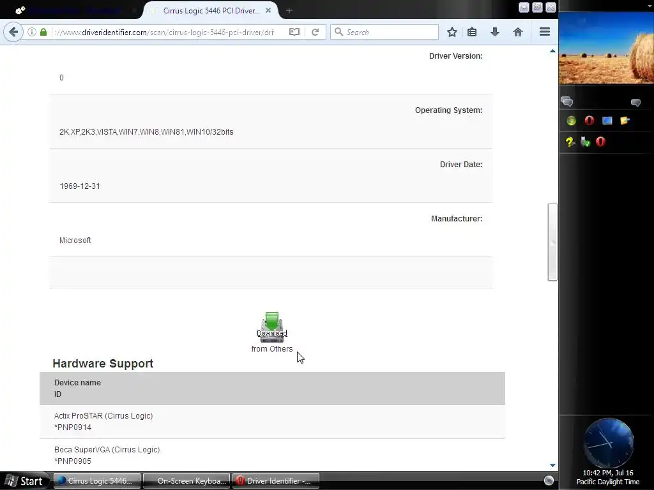Click the 'Device name' column header
This screenshot has width=654, height=490.
click(x=77, y=383)
